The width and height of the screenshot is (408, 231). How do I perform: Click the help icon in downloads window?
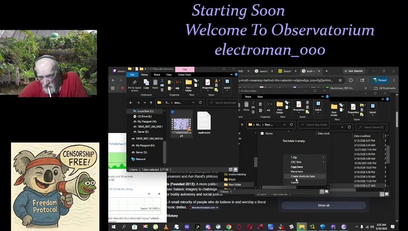[x=235, y=75]
